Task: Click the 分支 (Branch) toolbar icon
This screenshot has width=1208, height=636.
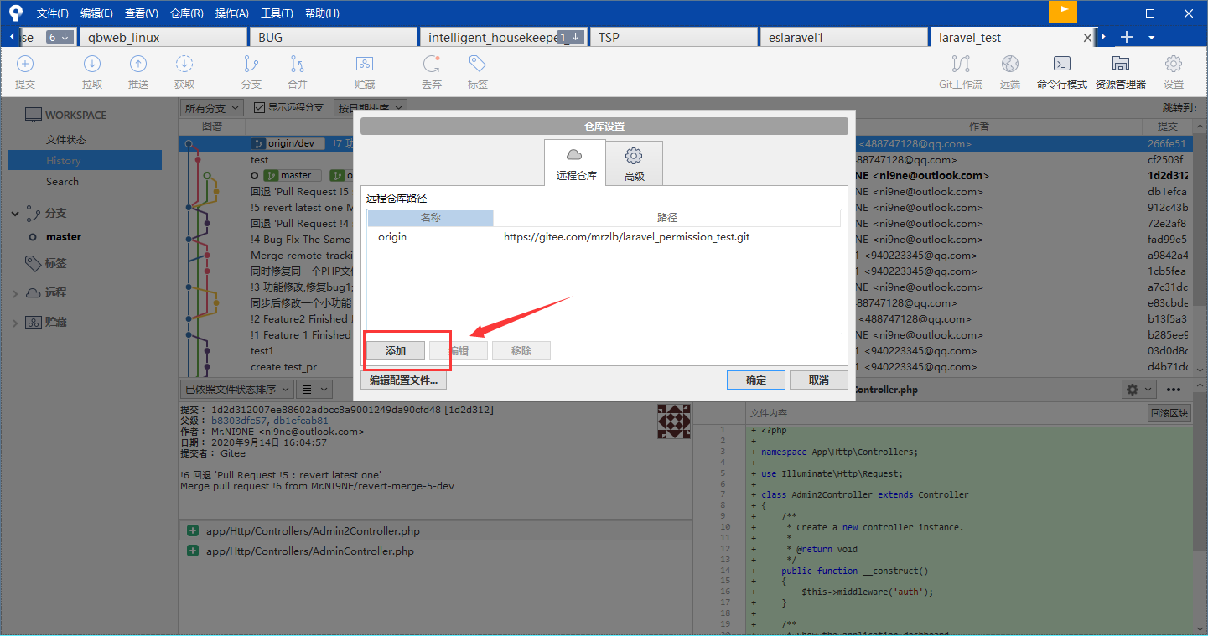Action: tap(251, 65)
